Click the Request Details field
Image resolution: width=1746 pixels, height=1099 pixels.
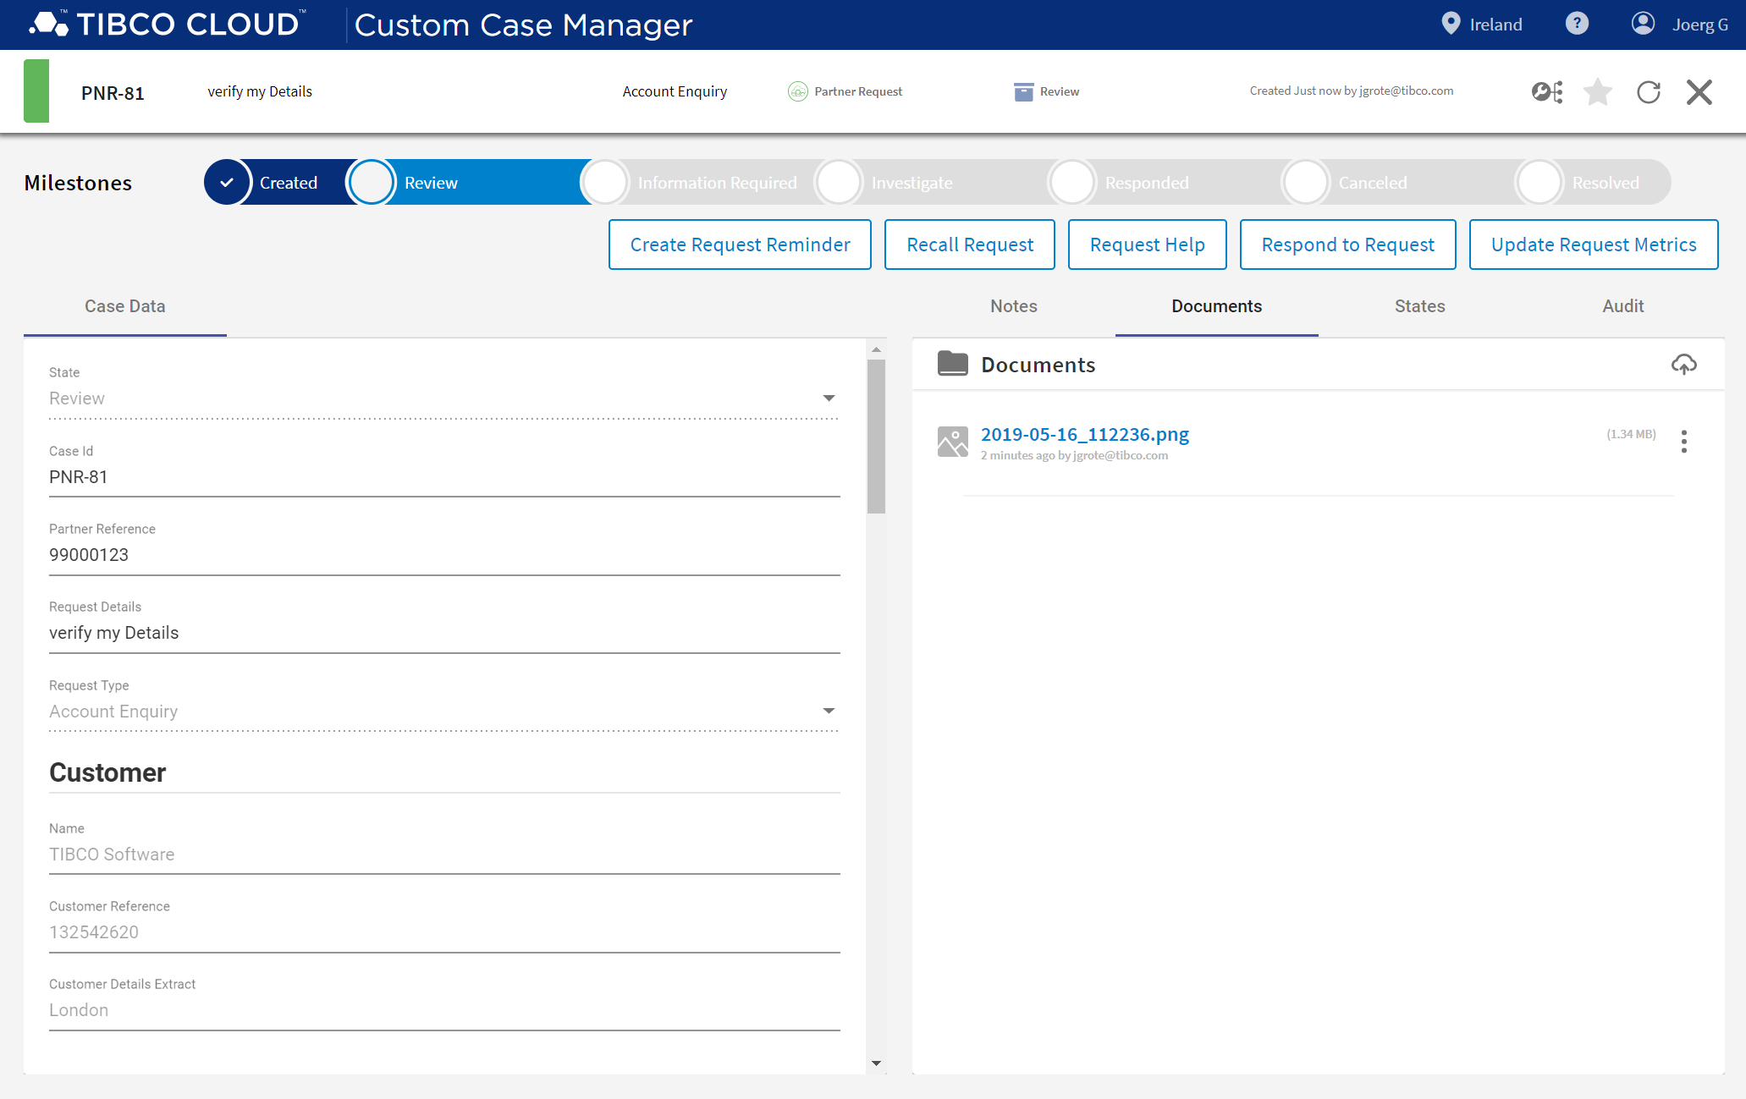tap(443, 633)
